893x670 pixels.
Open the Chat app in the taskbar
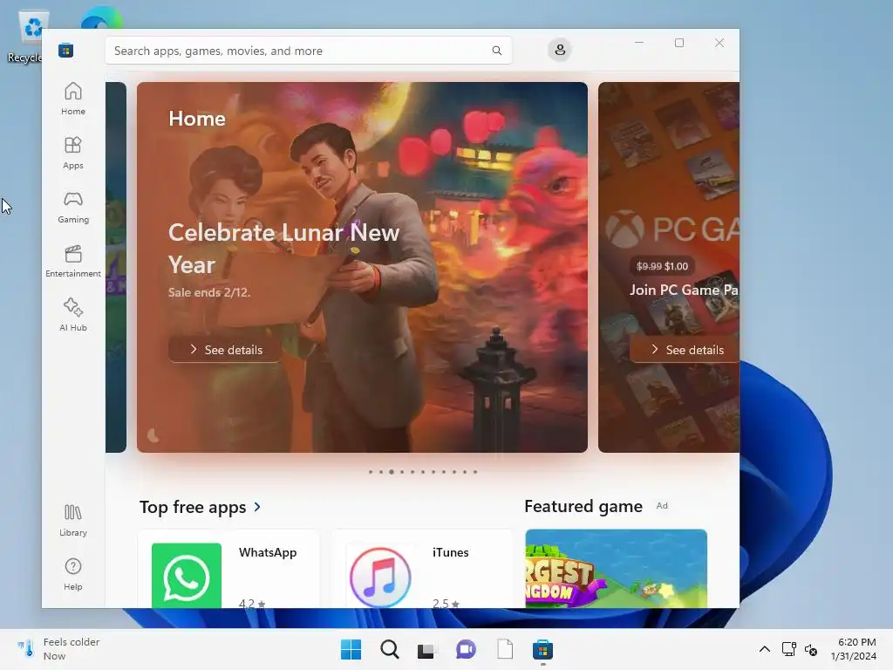466,649
